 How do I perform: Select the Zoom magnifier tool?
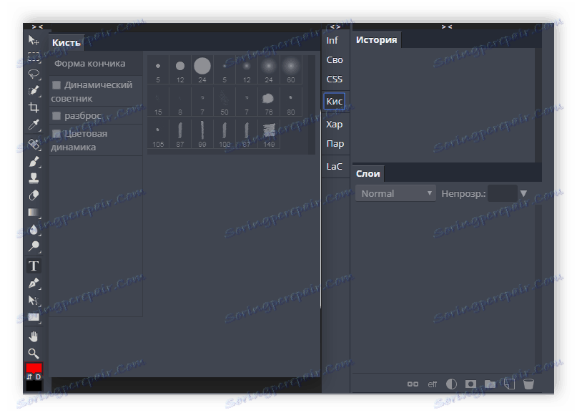point(34,354)
